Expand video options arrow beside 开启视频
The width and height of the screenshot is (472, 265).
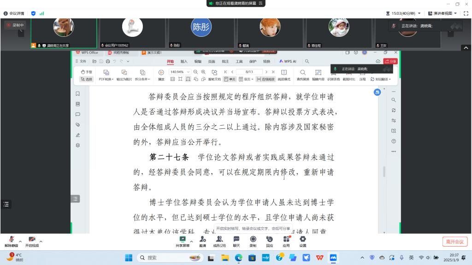point(41,241)
